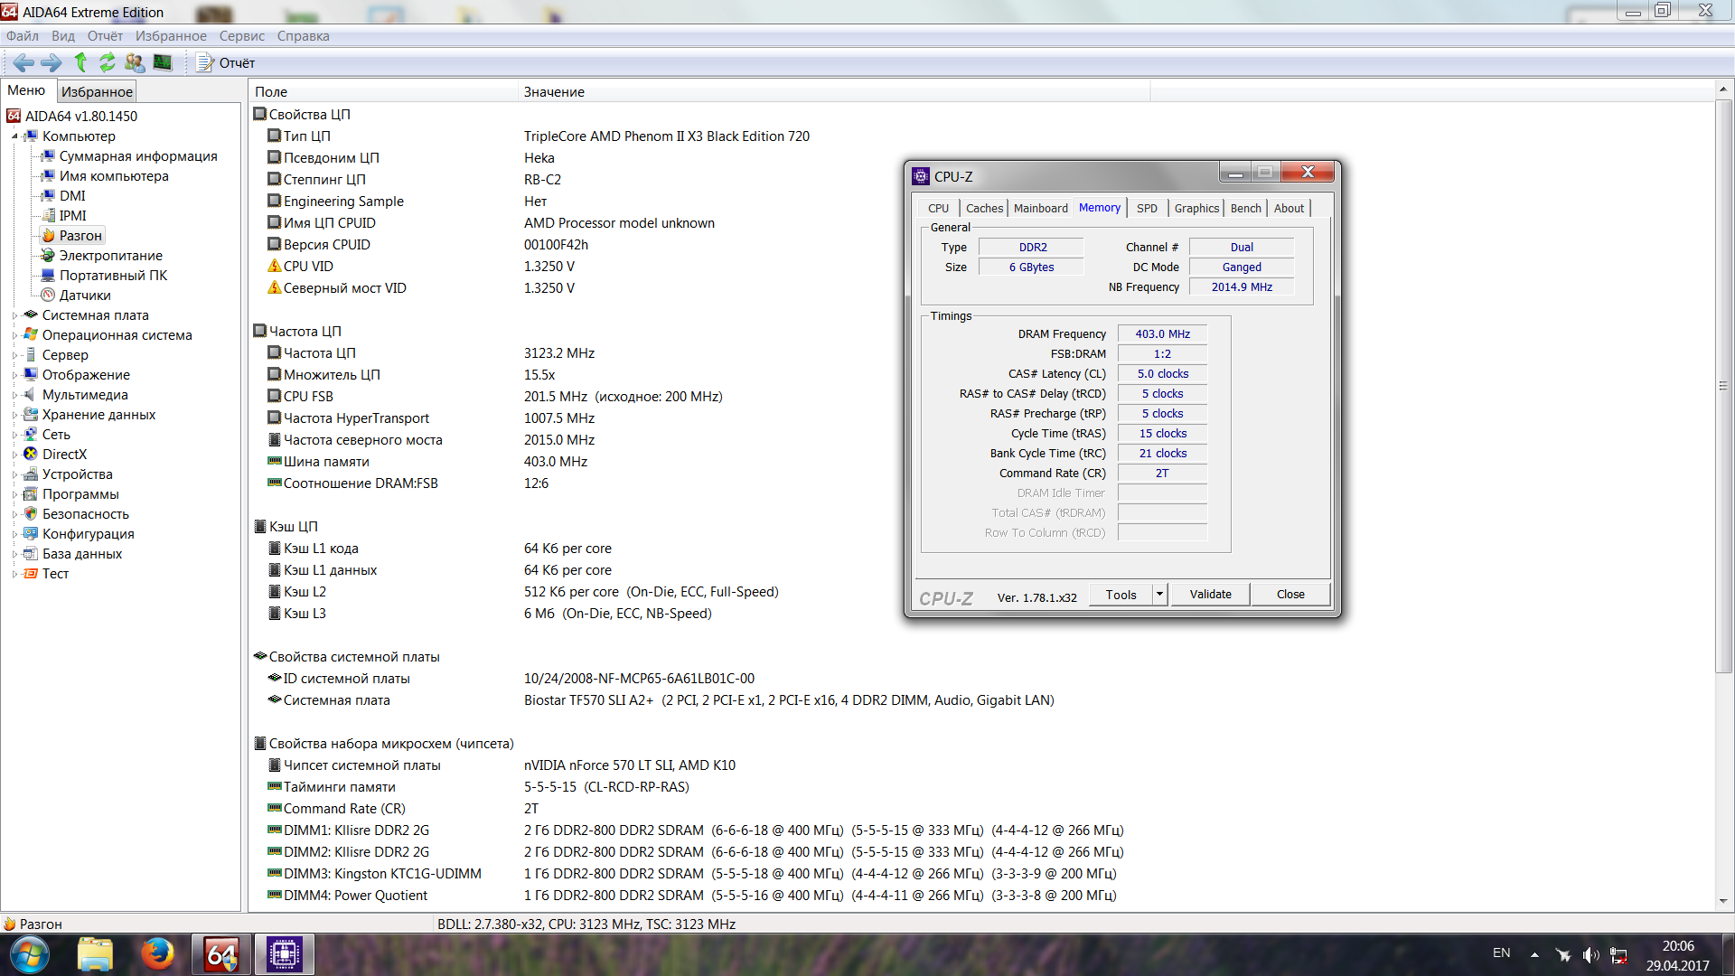Select Датчики in the sidebar tree
Image resolution: width=1735 pixels, height=976 pixels.
coord(85,296)
